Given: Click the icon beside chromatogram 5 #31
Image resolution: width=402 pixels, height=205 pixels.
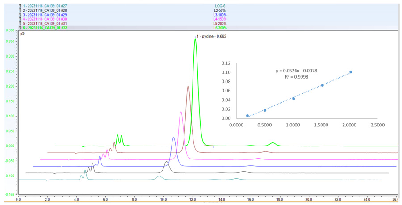Looking at the screenshot, I should click(x=21, y=23).
